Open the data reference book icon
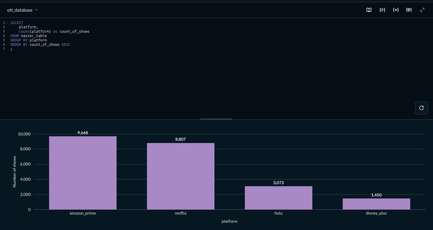This screenshot has width=433, height=230. coord(369,10)
